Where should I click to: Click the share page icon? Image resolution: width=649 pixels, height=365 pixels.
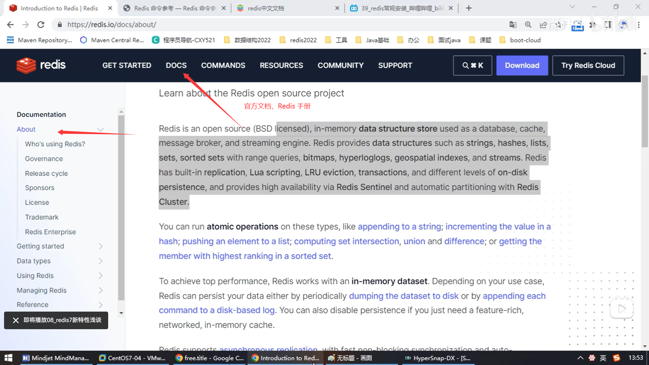543,25
